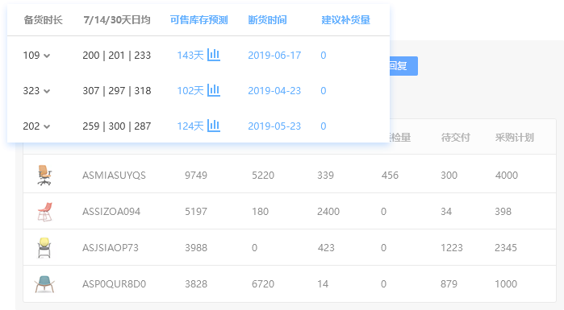Open stockout date 2019-04-23 link
Viewport: 564px width, 310px height.
tap(274, 91)
